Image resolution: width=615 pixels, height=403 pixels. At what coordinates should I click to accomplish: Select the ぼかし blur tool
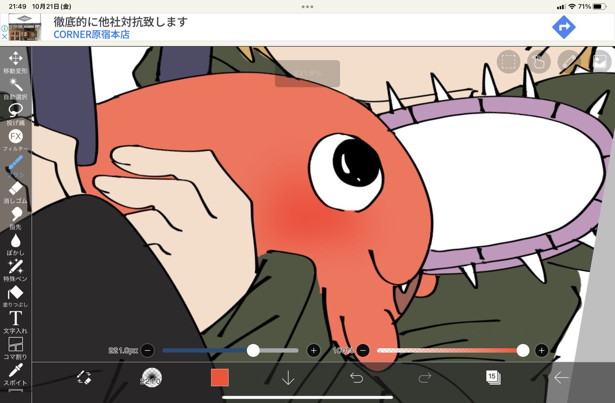point(15,245)
